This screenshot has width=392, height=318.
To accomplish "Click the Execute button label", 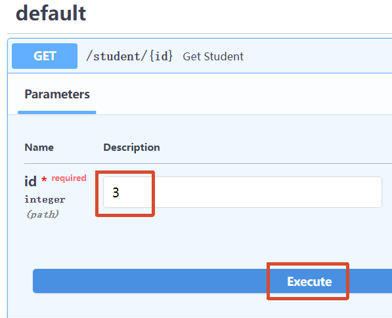I will point(309,281).
